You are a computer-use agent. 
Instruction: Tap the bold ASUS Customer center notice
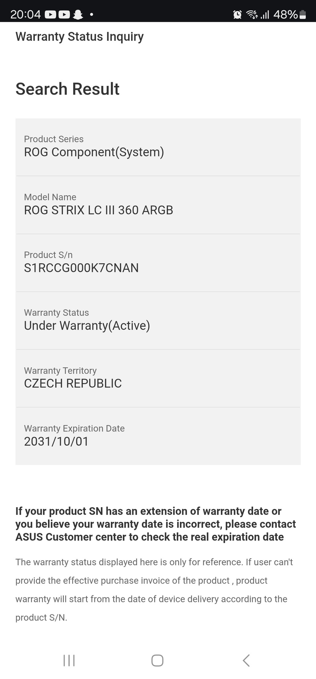(156, 524)
